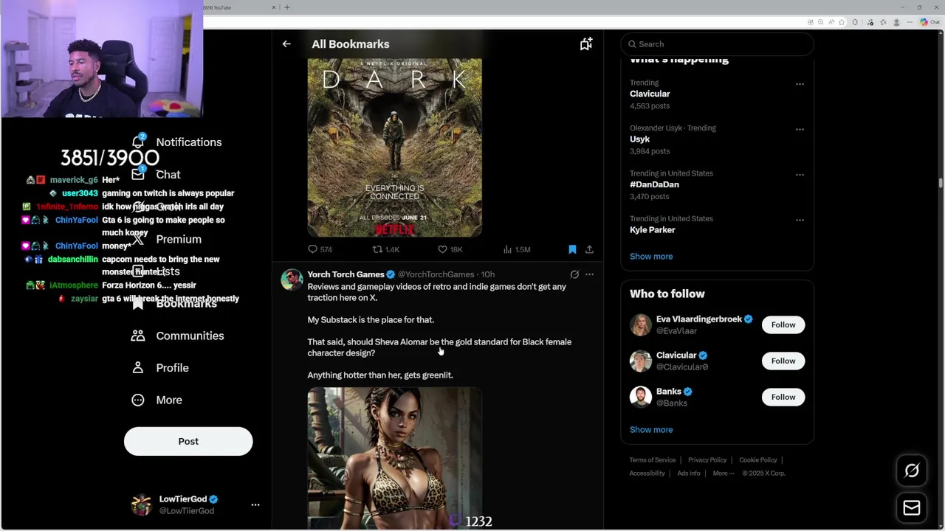Repost the Dark post with 1.4K reposts

[385, 249]
